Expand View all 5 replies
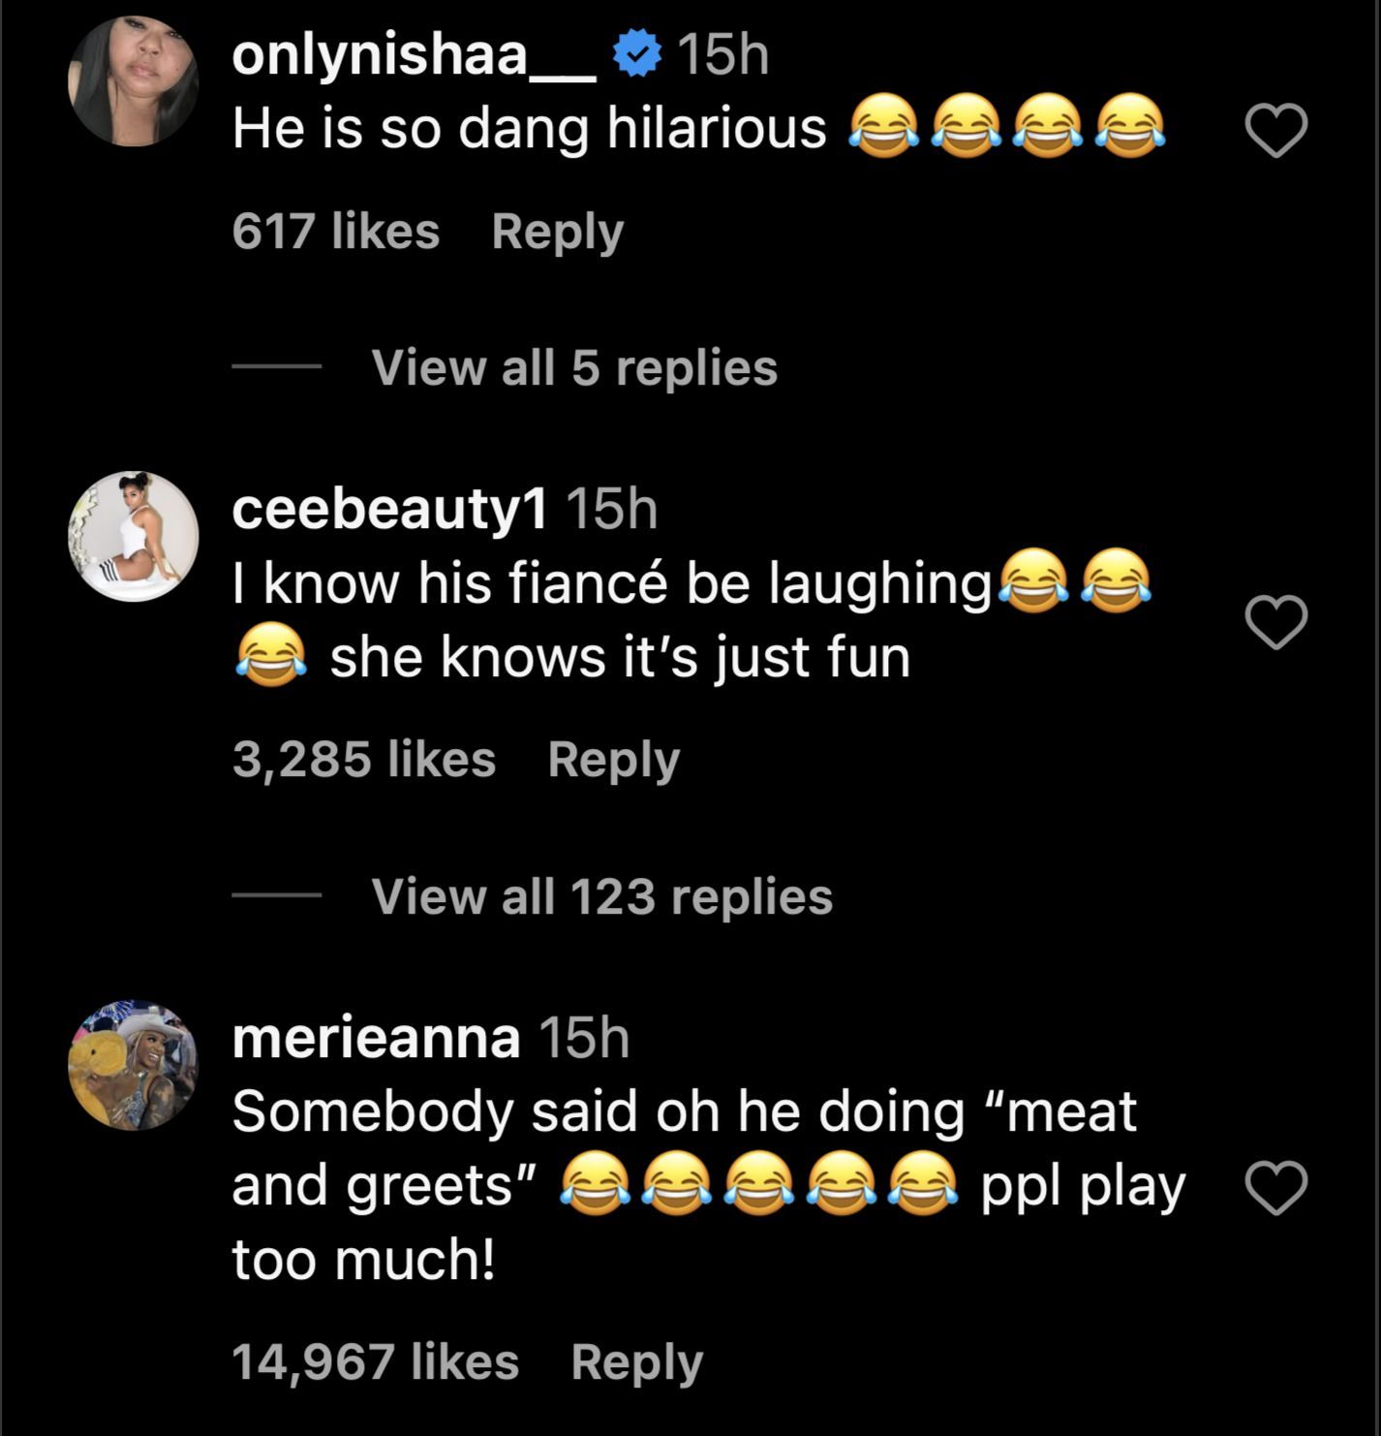Viewport: 1381px width, 1436px height. click(x=574, y=368)
